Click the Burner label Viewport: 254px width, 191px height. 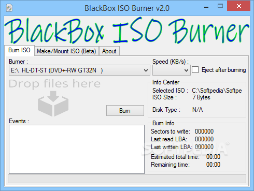tap(18, 62)
